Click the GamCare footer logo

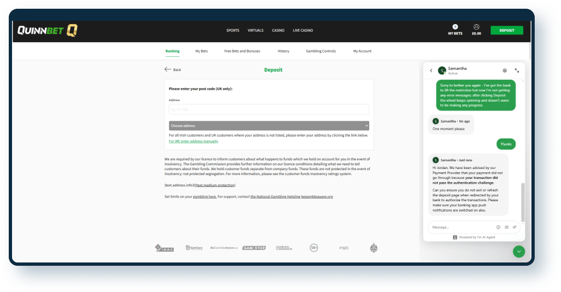194,248
